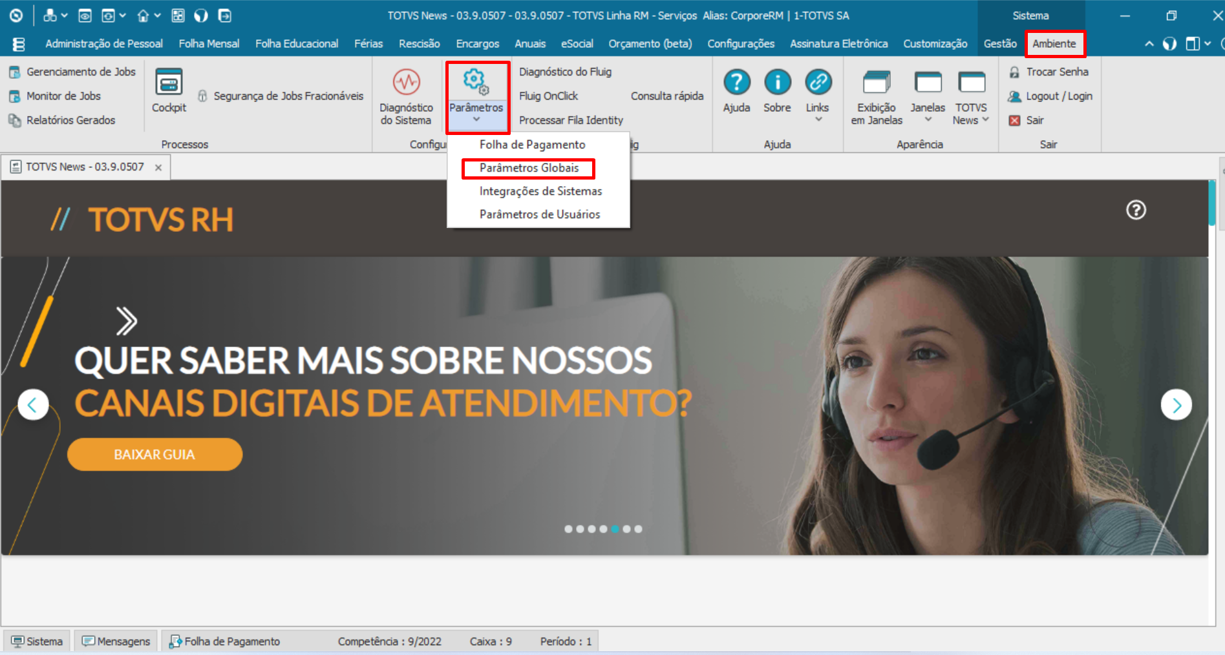This screenshot has height=655, width=1225.
Task: Click Período : 1 status text
Action: click(x=566, y=641)
